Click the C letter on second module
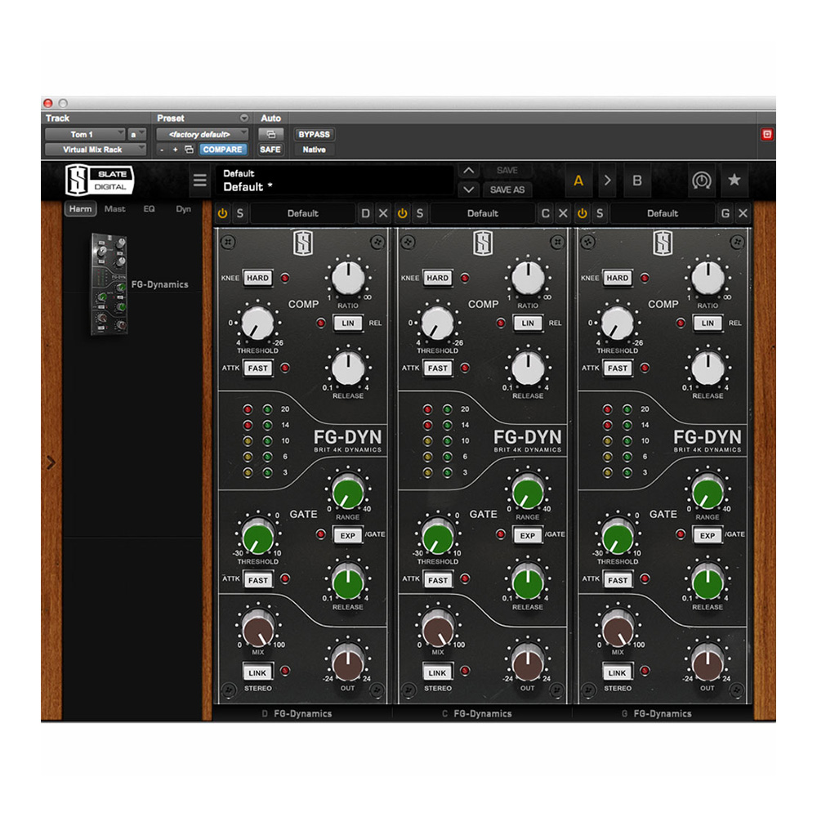 pos(546,213)
